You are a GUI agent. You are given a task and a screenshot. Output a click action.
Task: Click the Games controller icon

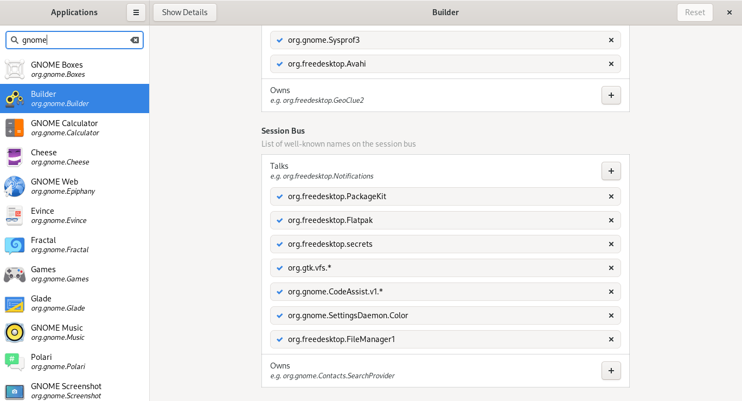coord(15,274)
